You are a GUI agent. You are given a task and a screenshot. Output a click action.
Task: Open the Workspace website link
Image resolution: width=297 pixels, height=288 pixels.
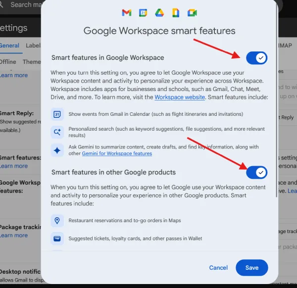pos(180,97)
